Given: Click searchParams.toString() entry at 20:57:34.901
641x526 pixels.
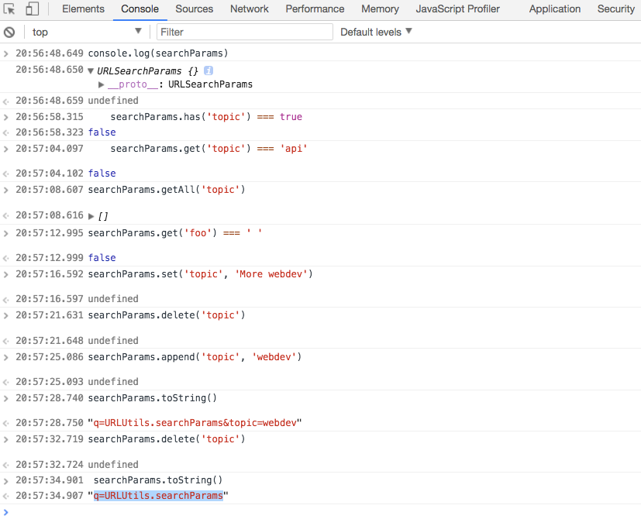Looking at the screenshot, I should click(158, 480).
